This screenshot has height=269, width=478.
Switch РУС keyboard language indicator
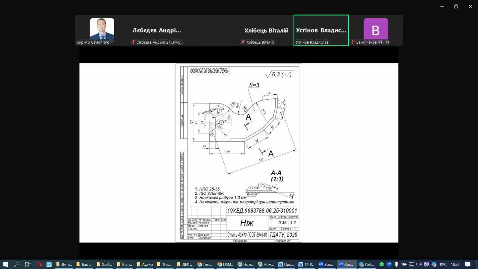coord(443,264)
